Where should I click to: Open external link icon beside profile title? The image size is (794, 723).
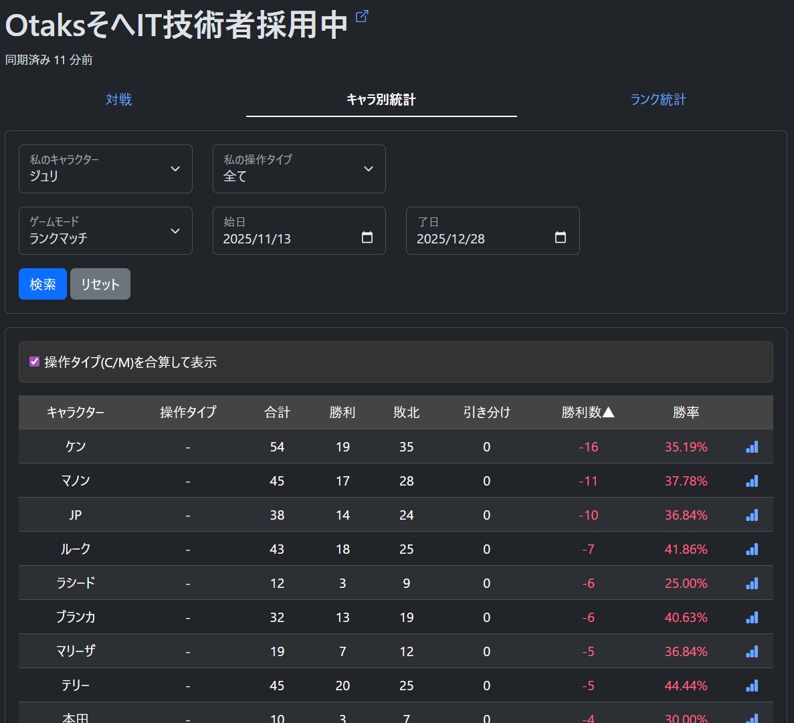362,16
